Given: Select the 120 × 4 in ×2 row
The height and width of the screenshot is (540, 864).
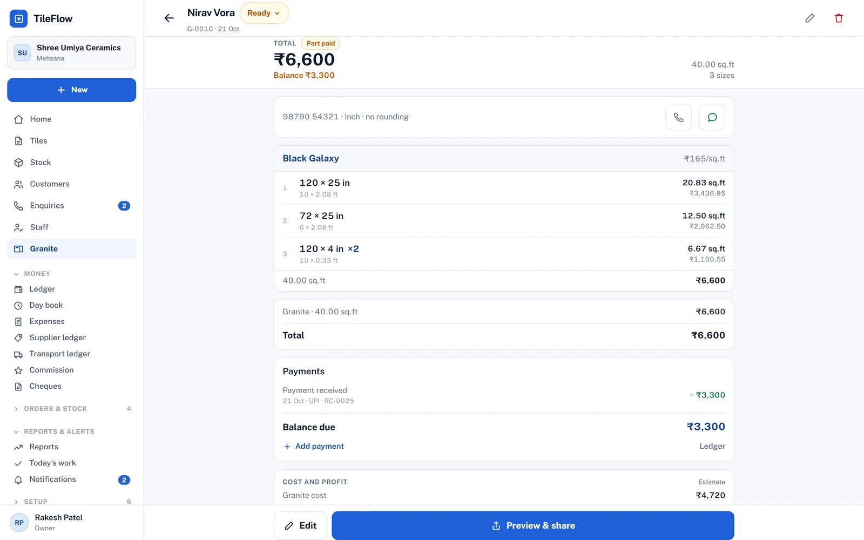Looking at the screenshot, I should 504,254.
